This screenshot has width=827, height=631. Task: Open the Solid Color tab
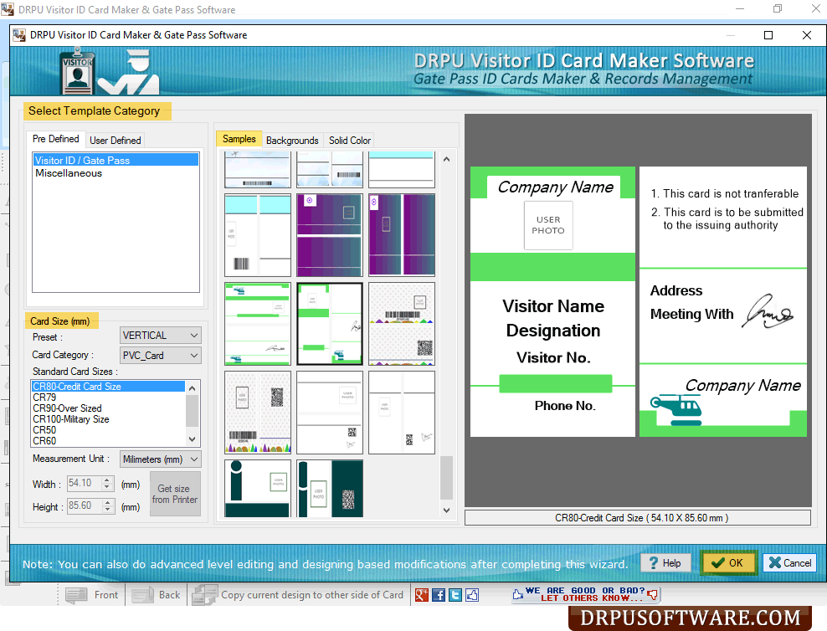click(350, 141)
